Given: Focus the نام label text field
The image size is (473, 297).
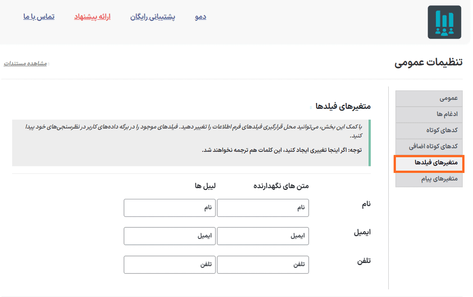Looking at the screenshot, I should pyautogui.click(x=169, y=208).
